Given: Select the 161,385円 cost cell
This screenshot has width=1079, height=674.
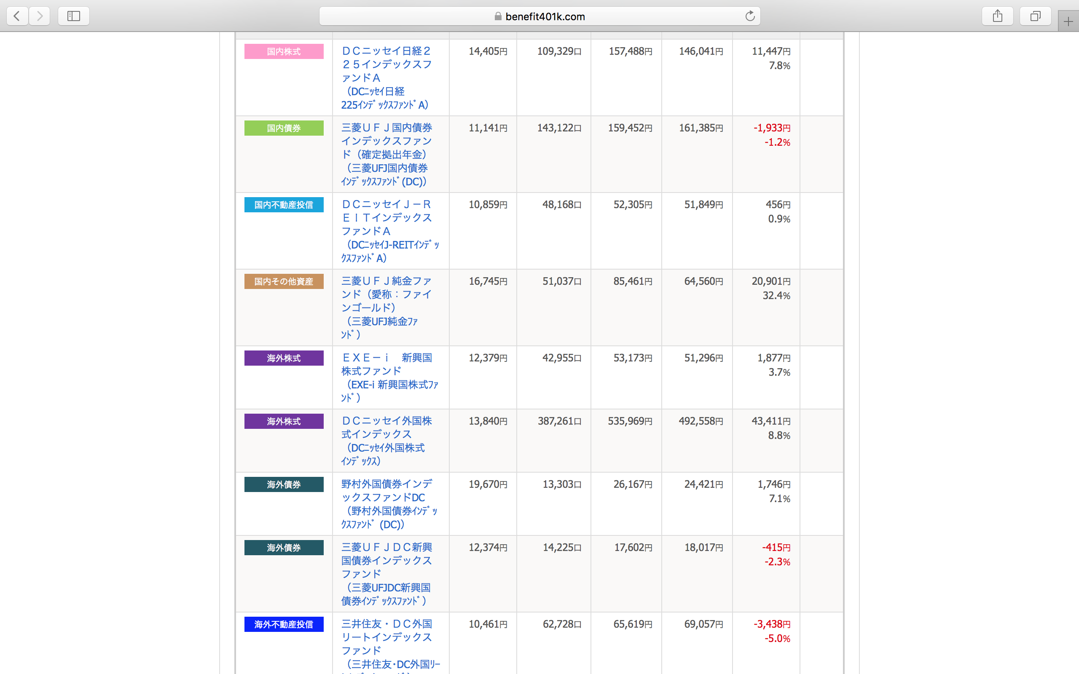Looking at the screenshot, I should [x=701, y=128].
